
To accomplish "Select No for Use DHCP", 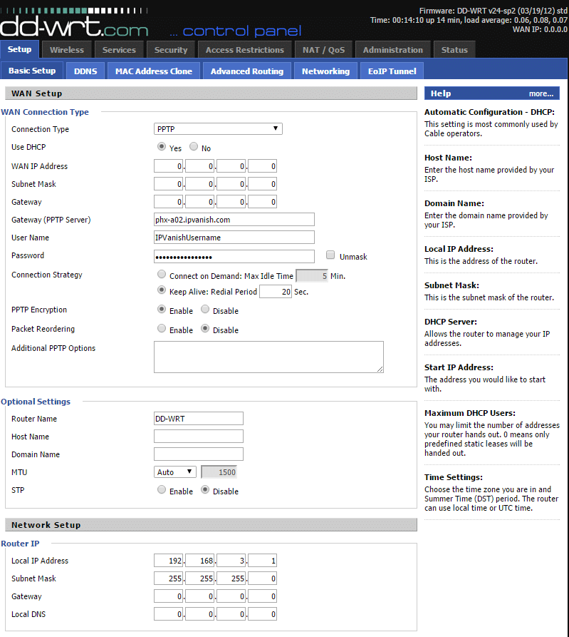I will [x=194, y=148].
